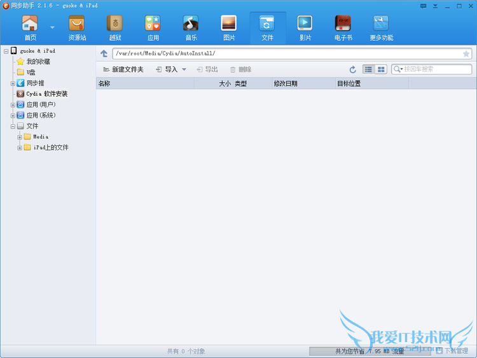
Task: Expand the iPad上的文件 folder node
Action: point(20,148)
